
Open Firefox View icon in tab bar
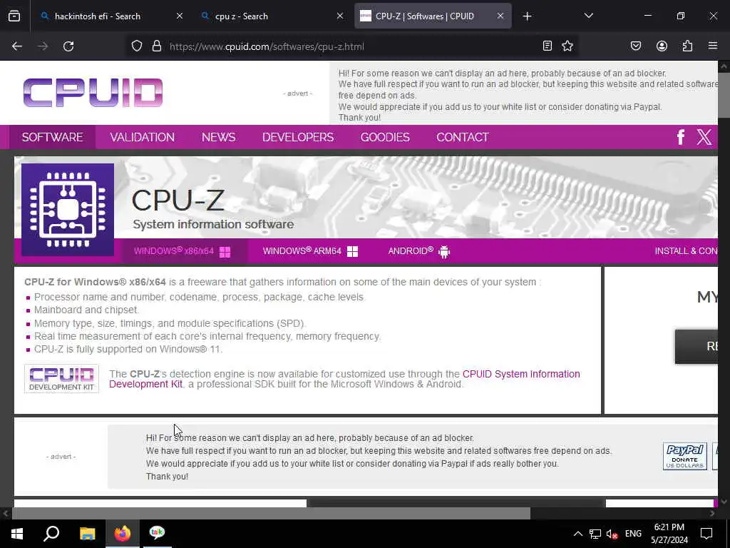pyautogui.click(x=14, y=16)
